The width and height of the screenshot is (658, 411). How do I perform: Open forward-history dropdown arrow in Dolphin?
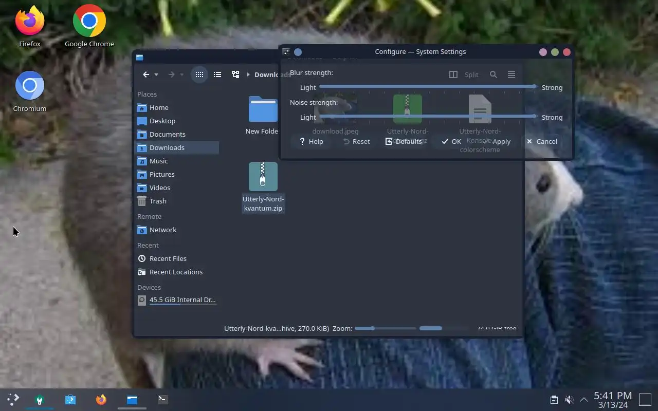[181, 74]
